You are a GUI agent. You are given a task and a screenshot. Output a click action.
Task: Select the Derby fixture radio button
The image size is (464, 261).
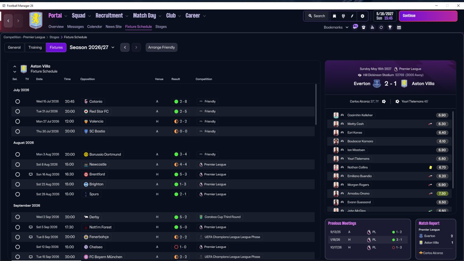(17, 217)
